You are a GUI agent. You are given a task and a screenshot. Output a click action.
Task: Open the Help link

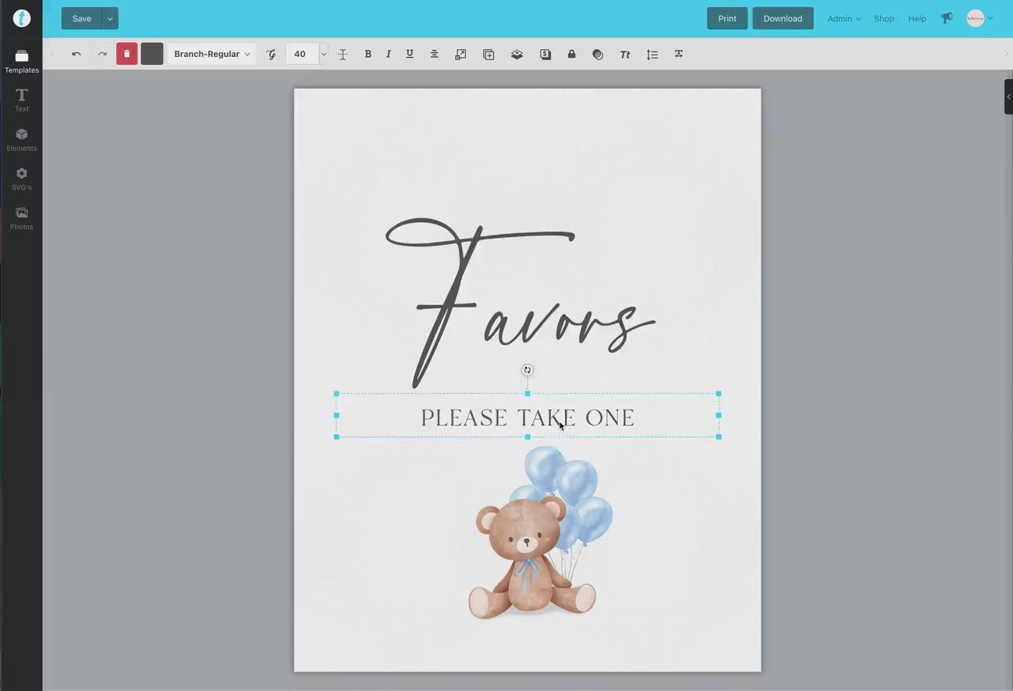[x=917, y=18]
